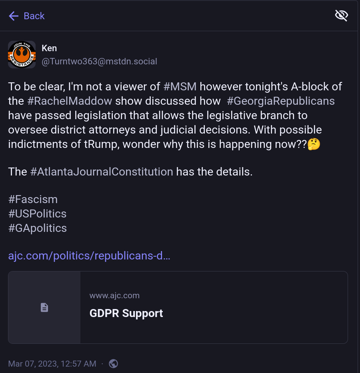
Task: Open the #Fascism hashtag
Action: [x=33, y=199]
